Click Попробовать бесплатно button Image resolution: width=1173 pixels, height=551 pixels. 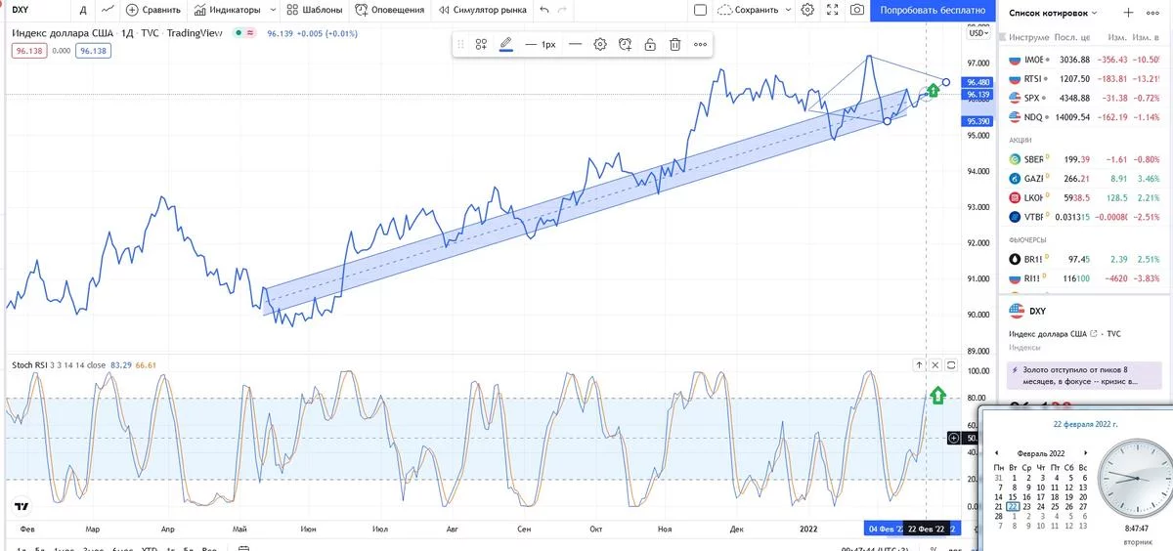pyautogui.click(x=933, y=10)
